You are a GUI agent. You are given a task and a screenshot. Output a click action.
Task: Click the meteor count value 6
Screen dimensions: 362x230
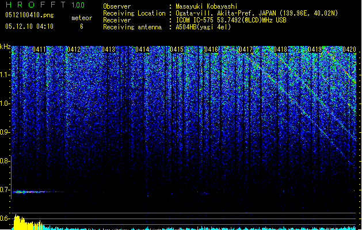pos(82,26)
